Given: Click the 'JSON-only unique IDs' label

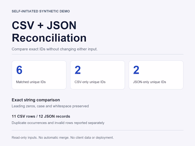Looking at the screenshot, I should coord(150,82).
